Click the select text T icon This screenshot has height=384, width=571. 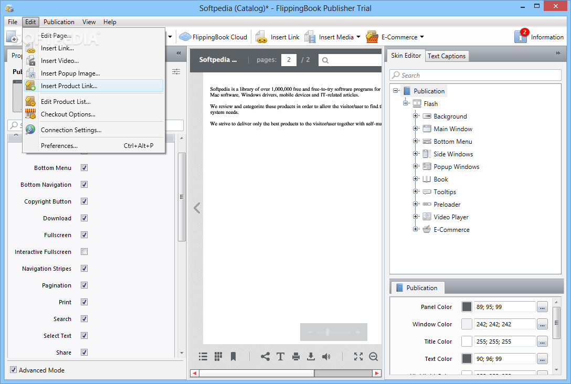(x=280, y=357)
